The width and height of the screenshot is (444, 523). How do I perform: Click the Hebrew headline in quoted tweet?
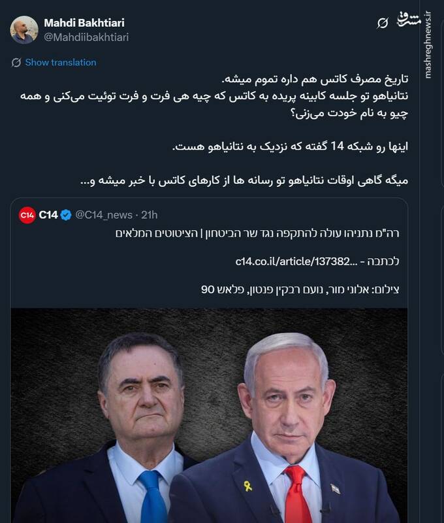click(257, 233)
